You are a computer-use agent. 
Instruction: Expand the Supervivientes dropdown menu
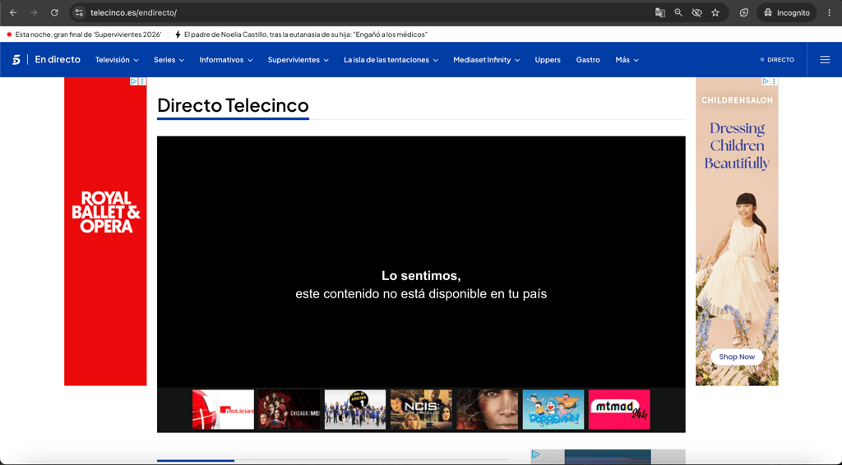pyautogui.click(x=298, y=59)
